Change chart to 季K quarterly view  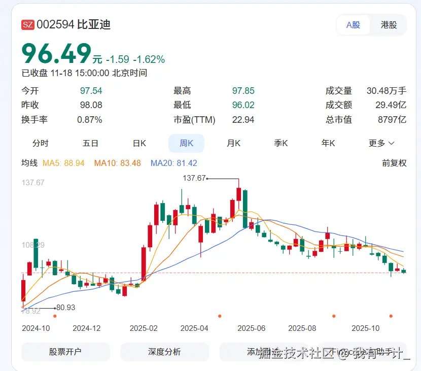[280, 143]
